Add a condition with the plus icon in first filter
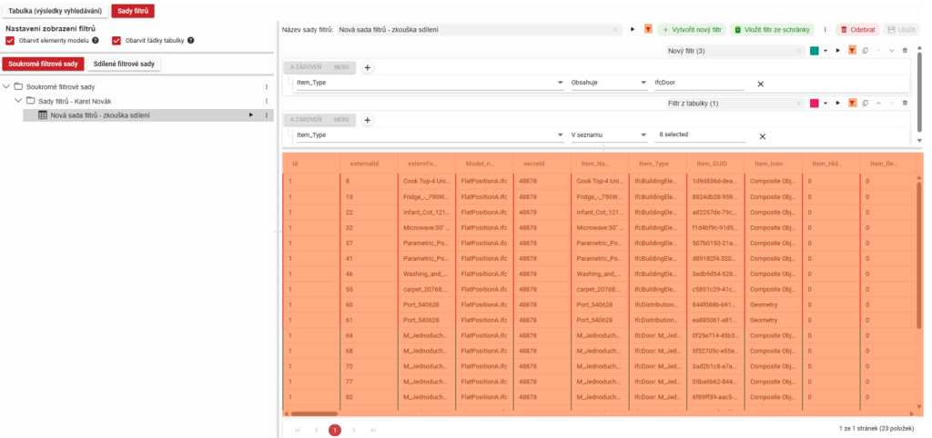This screenshot has height=438, width=932. point(368,67)
